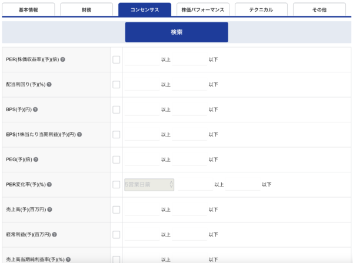This screenshot has height=263, width=353.
Task: Click the 売上高(予) maximum value field
Action: pos(189,209)
